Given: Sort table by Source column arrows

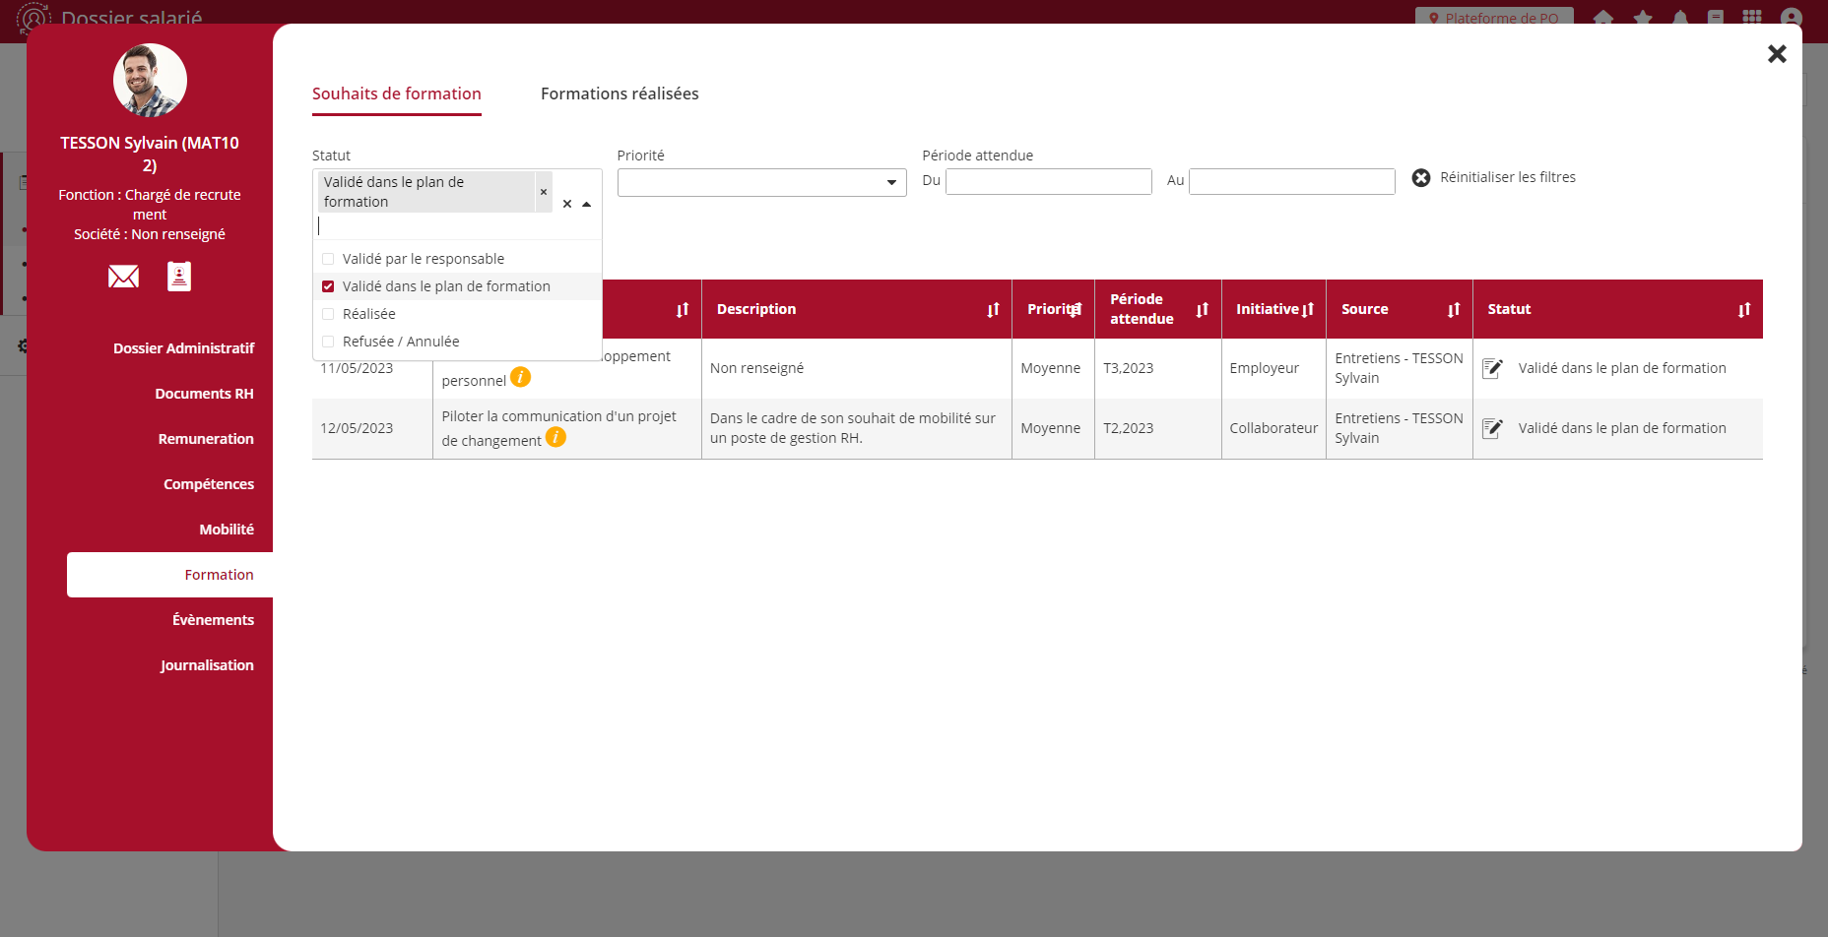Looking at the screenshot, I should tap(1453, 310).
